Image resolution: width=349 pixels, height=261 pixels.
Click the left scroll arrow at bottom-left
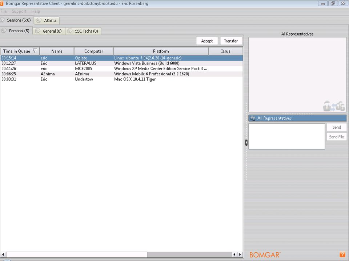click(3, 254)
